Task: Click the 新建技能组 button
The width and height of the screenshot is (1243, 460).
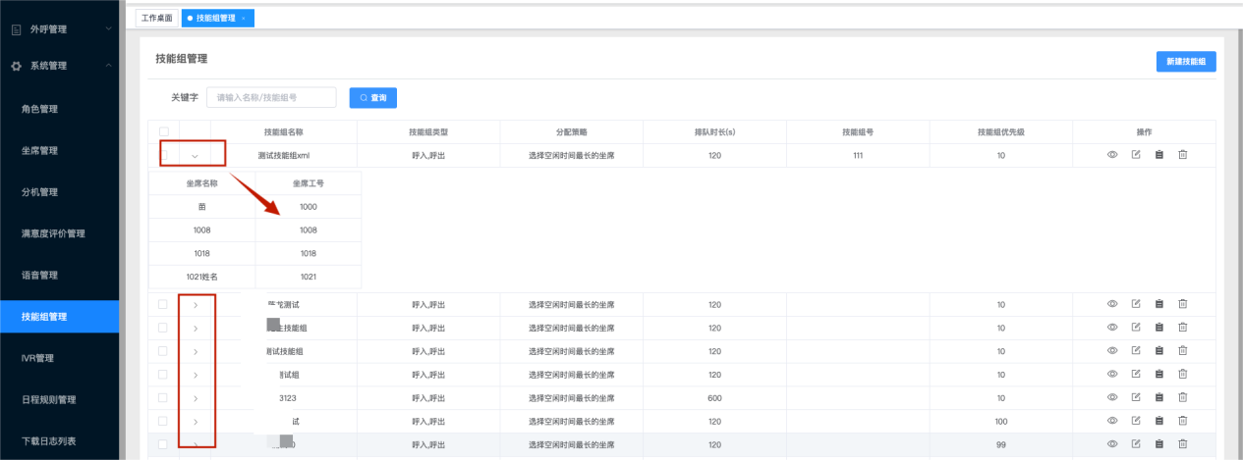Action: tap(1186, 61)
